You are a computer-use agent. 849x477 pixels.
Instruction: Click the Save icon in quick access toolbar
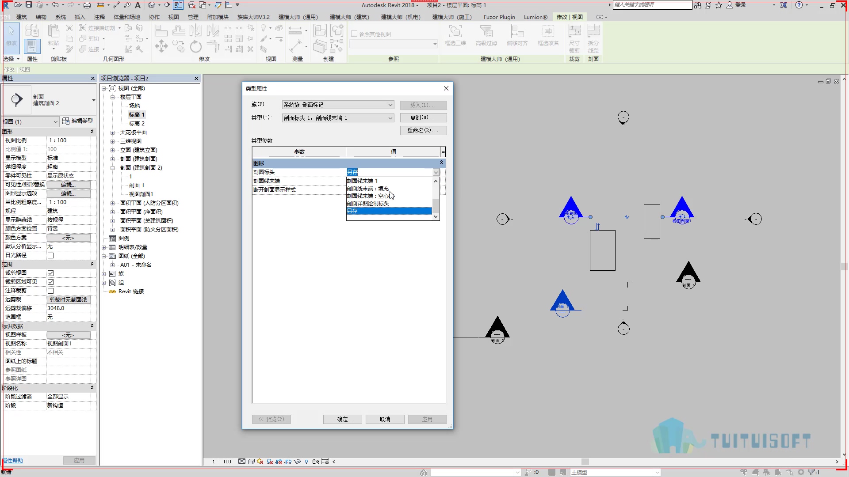[x=29, y=5]
